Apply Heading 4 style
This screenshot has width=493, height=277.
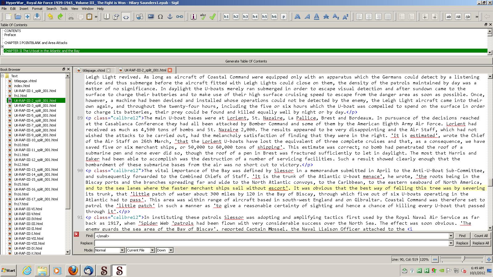pyautogui.click(x=255, y=17)
